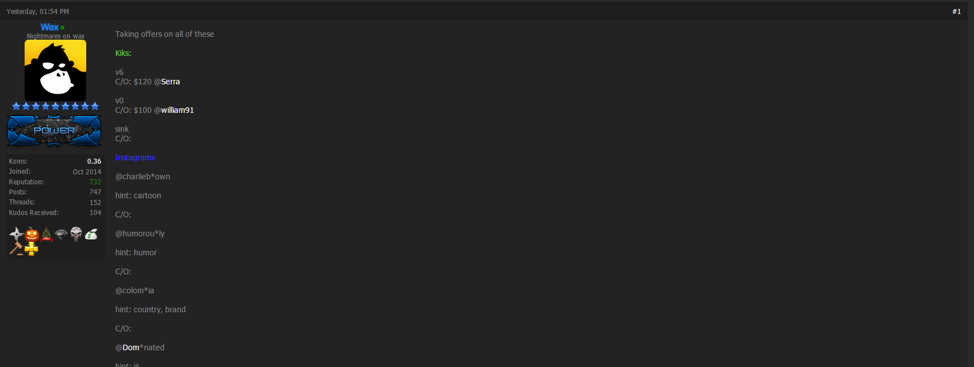Click the ninja shuriken award badge
974x367 pixels.
[16, 234]
